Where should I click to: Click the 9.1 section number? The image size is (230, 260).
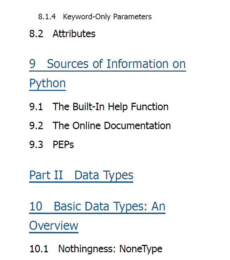(x=36, y=107)
